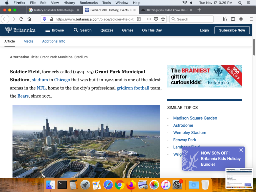Open tracking protection shield icon
This screenshot has width=256, height=192.
coord(45,19)
